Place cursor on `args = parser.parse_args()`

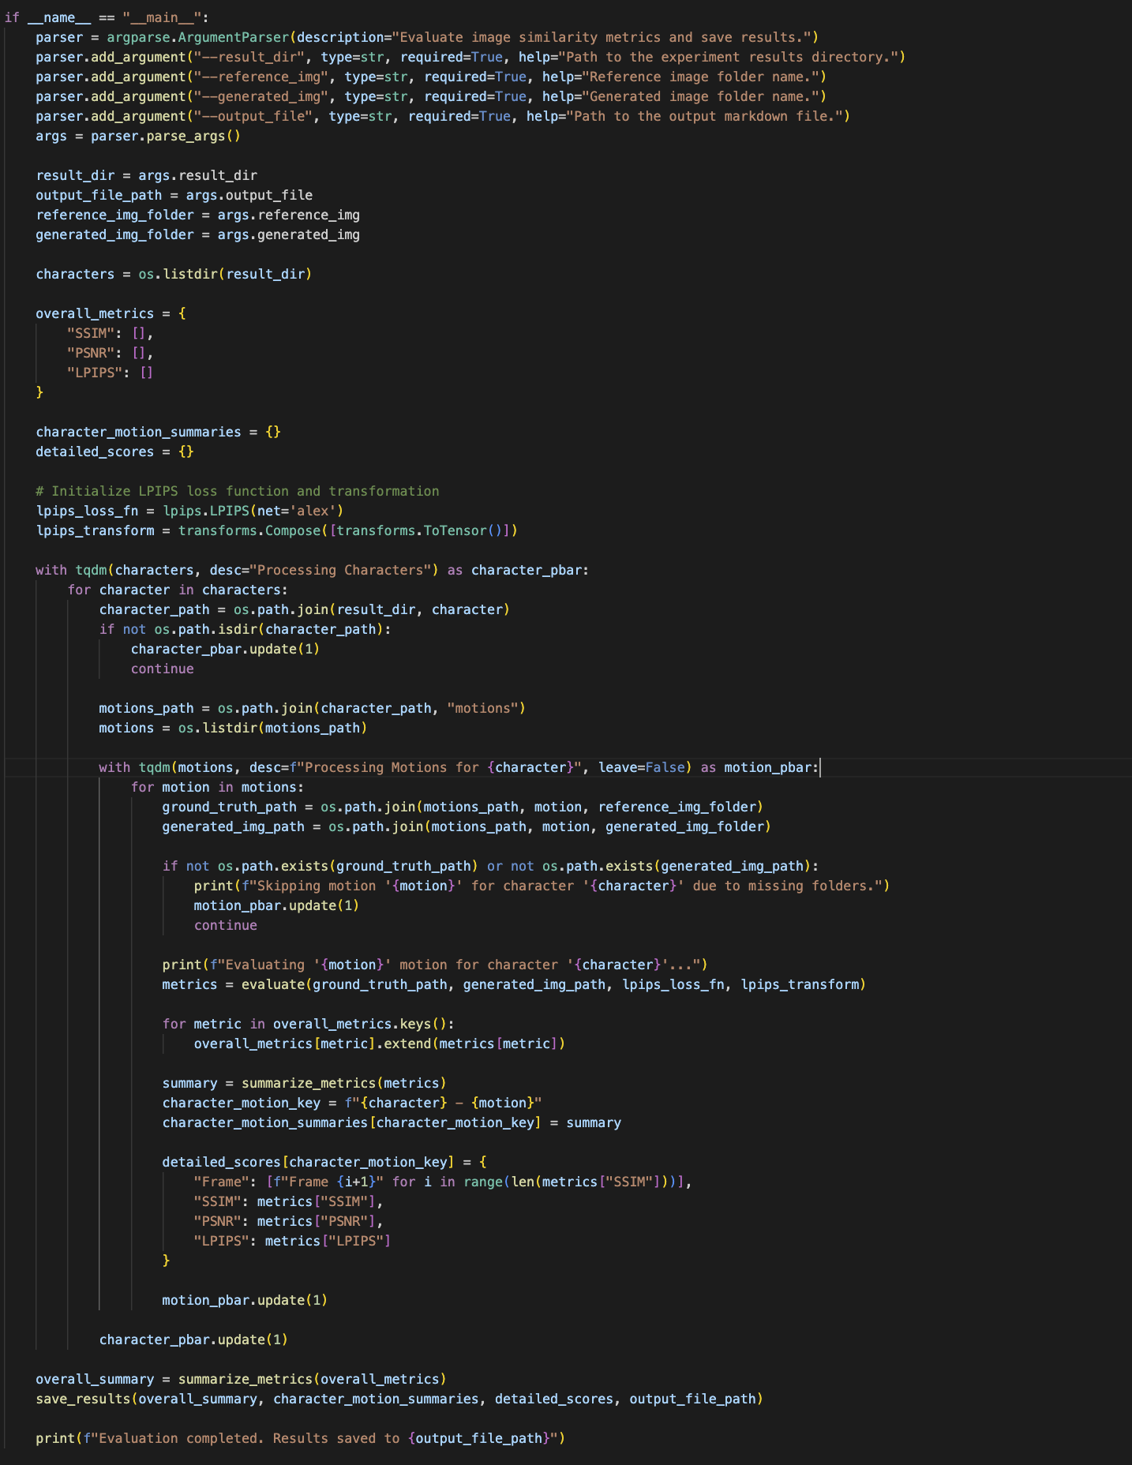[138, 136]
